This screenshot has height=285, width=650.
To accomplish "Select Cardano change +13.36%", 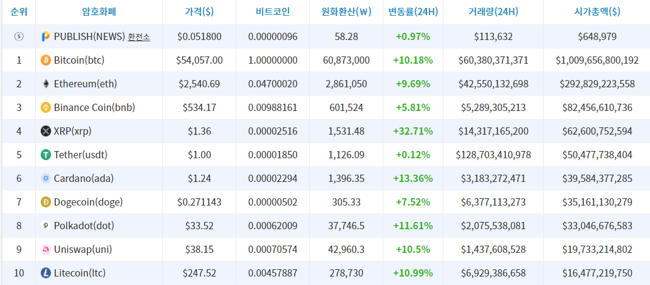I will point(413,179).
